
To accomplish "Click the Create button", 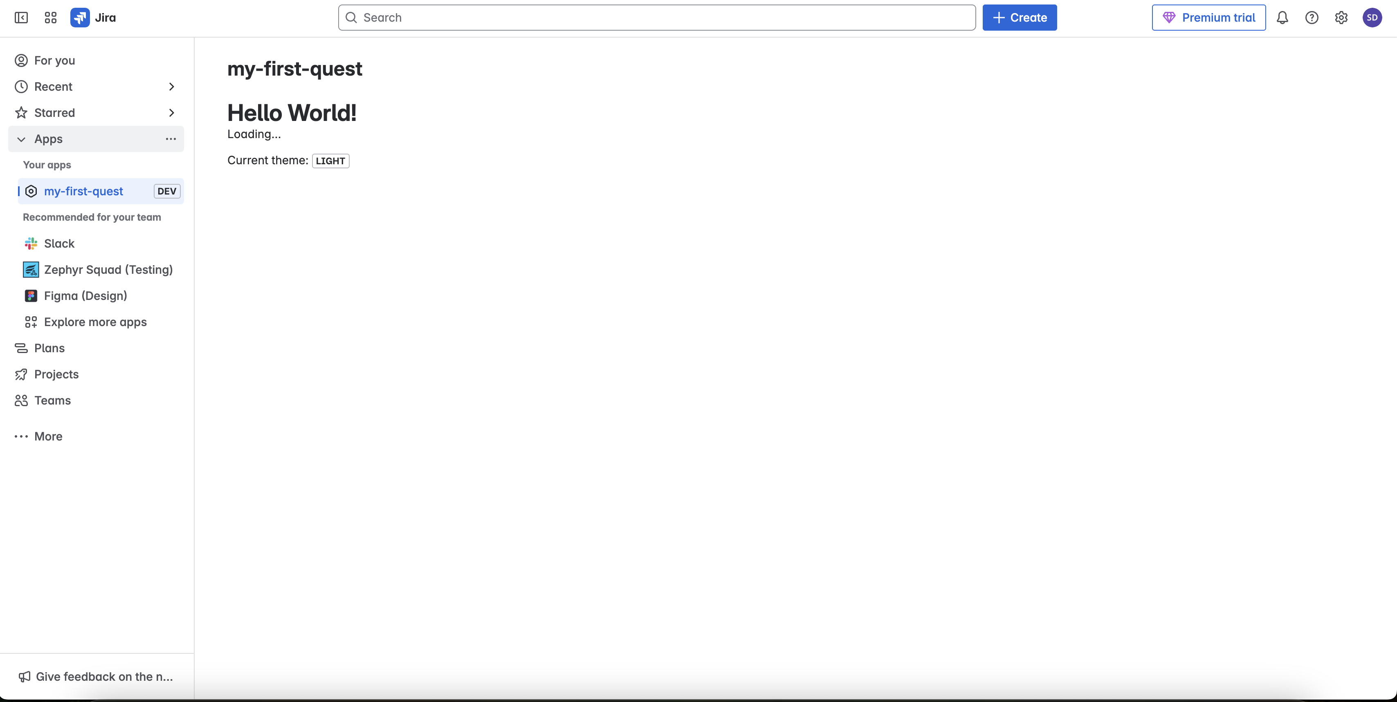I will point(1019,18).
